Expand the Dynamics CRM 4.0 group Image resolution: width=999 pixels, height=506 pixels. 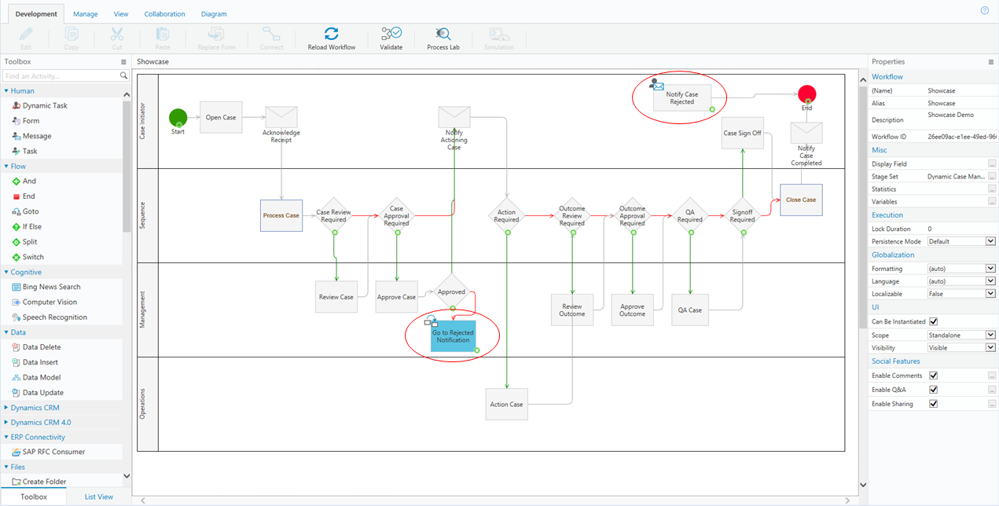[x=6, y=423]
